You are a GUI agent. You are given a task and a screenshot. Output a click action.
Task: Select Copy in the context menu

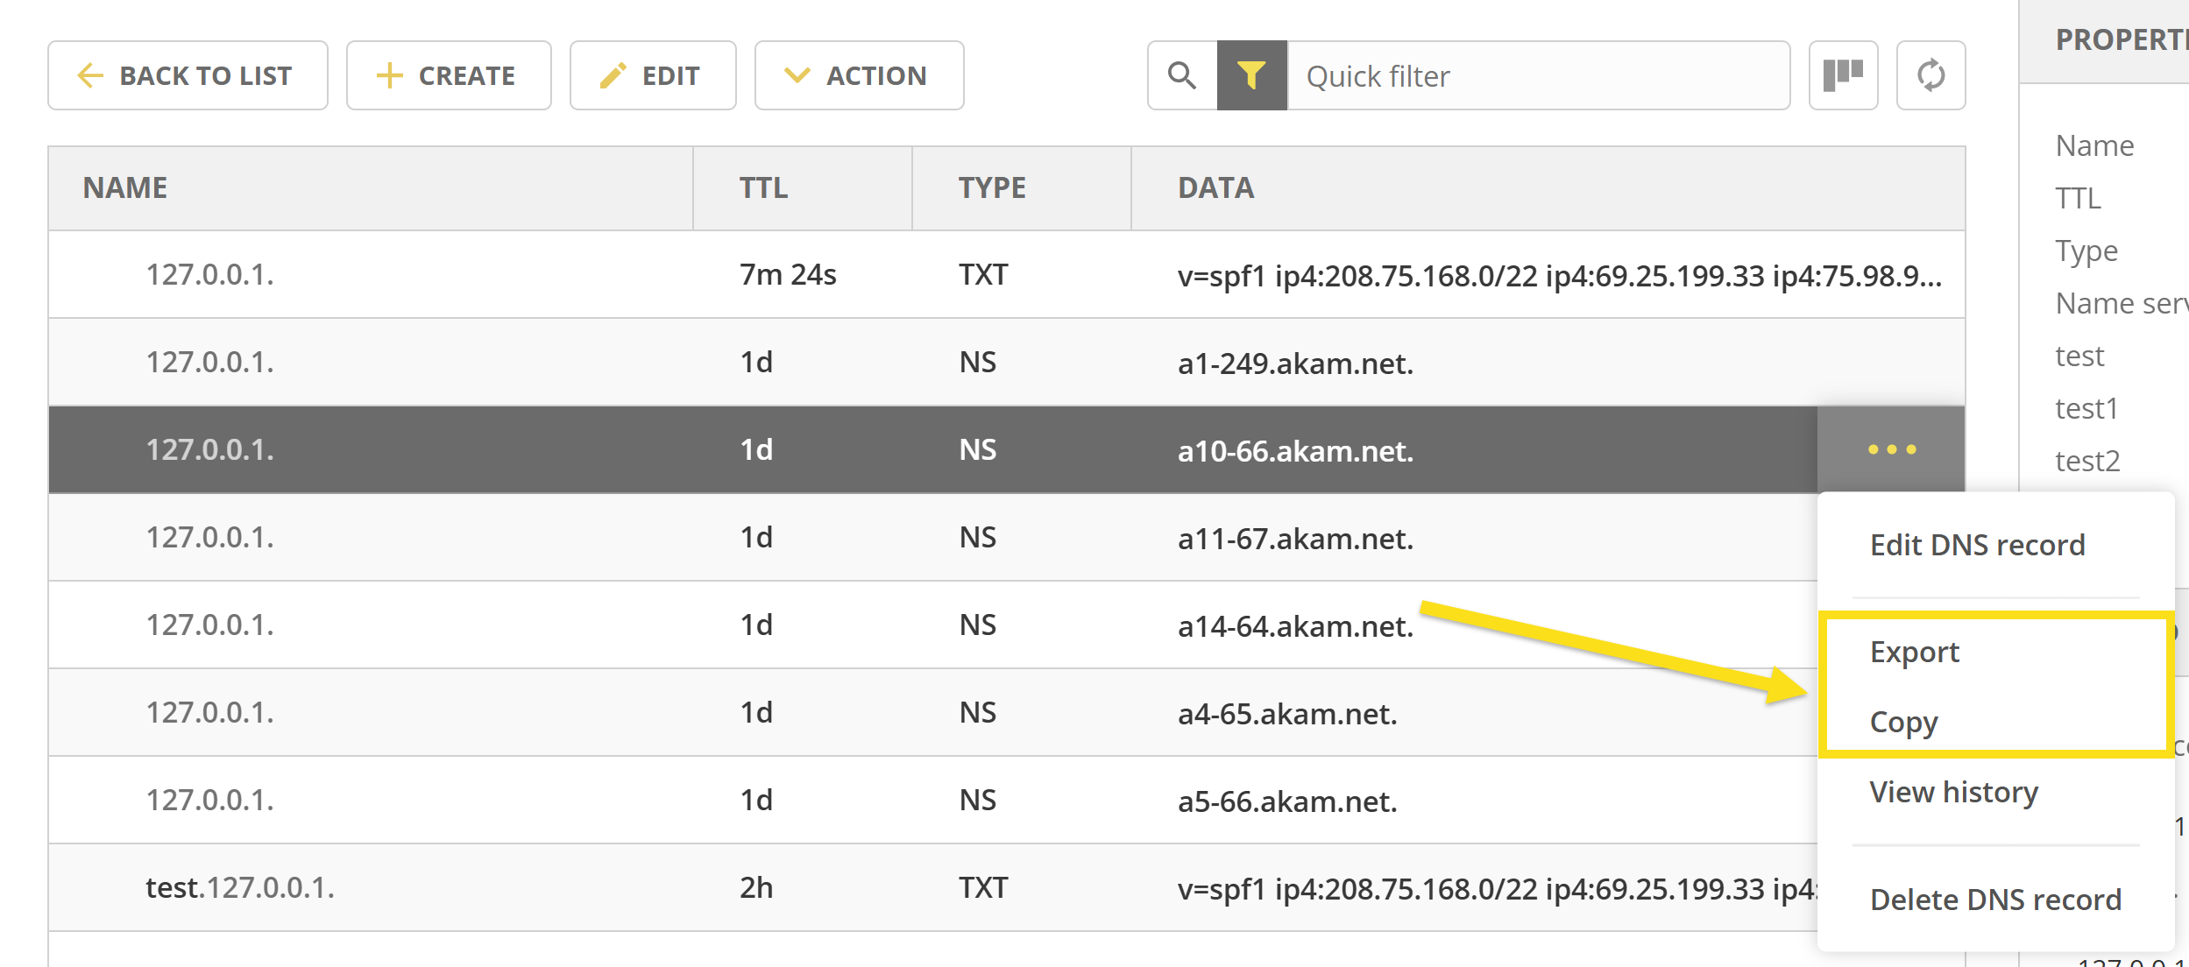1903,722
